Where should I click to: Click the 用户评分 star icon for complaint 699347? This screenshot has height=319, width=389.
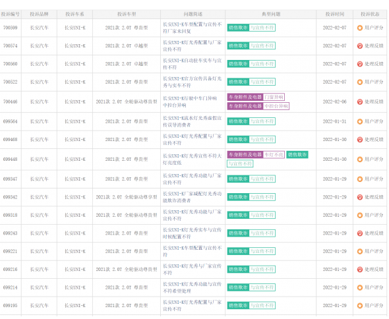coord(360,179)
